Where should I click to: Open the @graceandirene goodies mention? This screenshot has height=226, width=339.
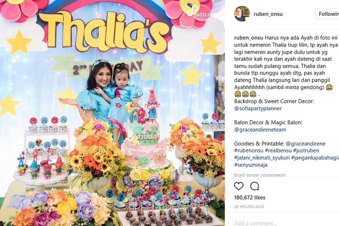pos(306,144)
